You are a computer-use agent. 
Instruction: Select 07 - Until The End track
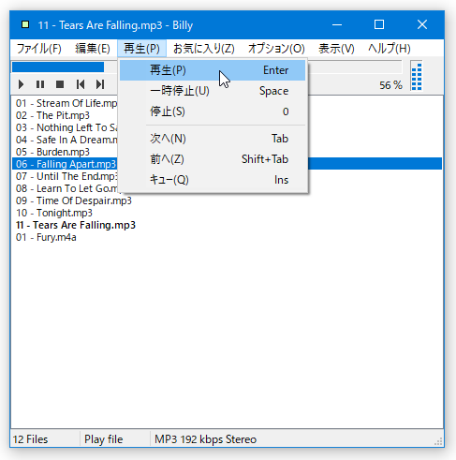tap(66, 176)
